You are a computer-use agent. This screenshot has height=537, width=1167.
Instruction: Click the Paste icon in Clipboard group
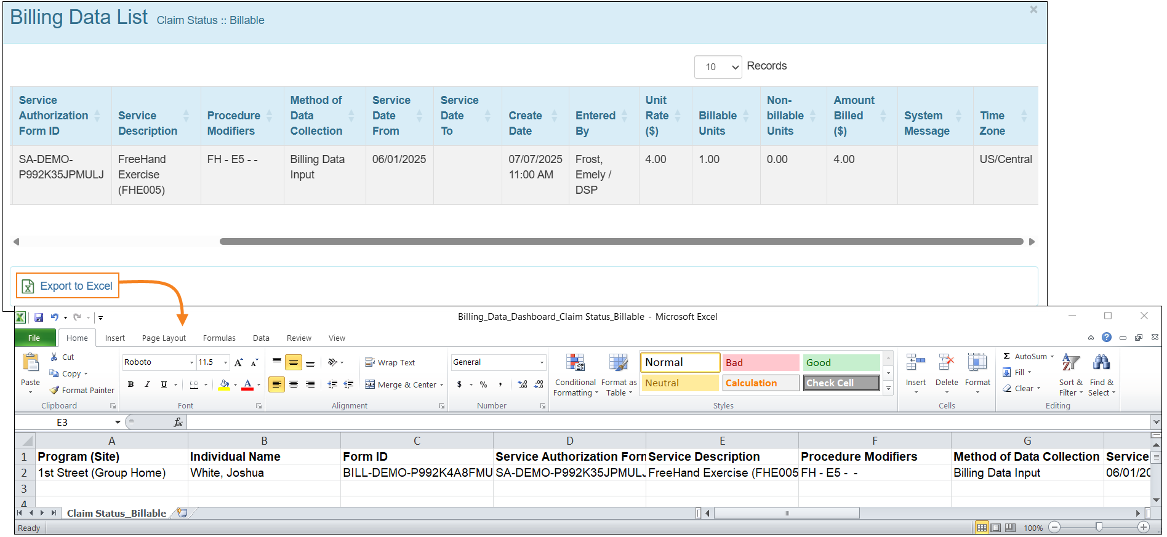pos(30,363)
